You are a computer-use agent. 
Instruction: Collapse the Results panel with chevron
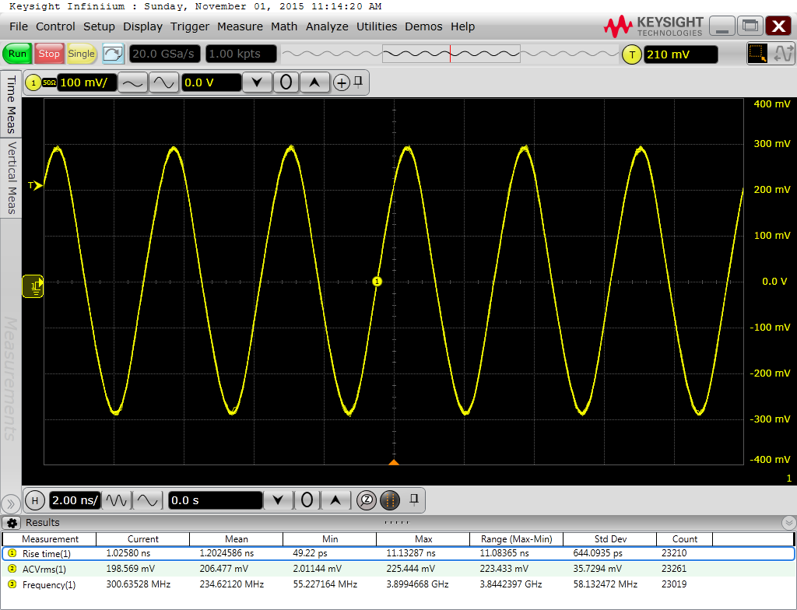pyautogui.click(x=788, y=523)
